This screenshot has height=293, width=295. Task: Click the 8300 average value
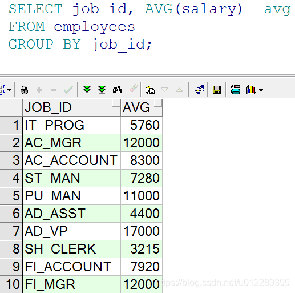[x=142, y=160]
